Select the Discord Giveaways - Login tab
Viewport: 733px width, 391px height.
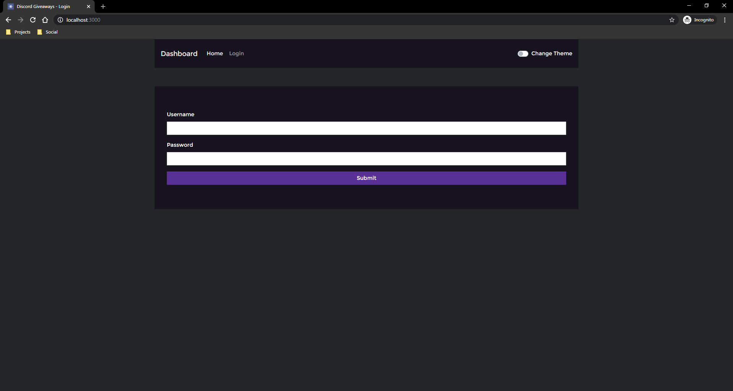click(49, 6)
